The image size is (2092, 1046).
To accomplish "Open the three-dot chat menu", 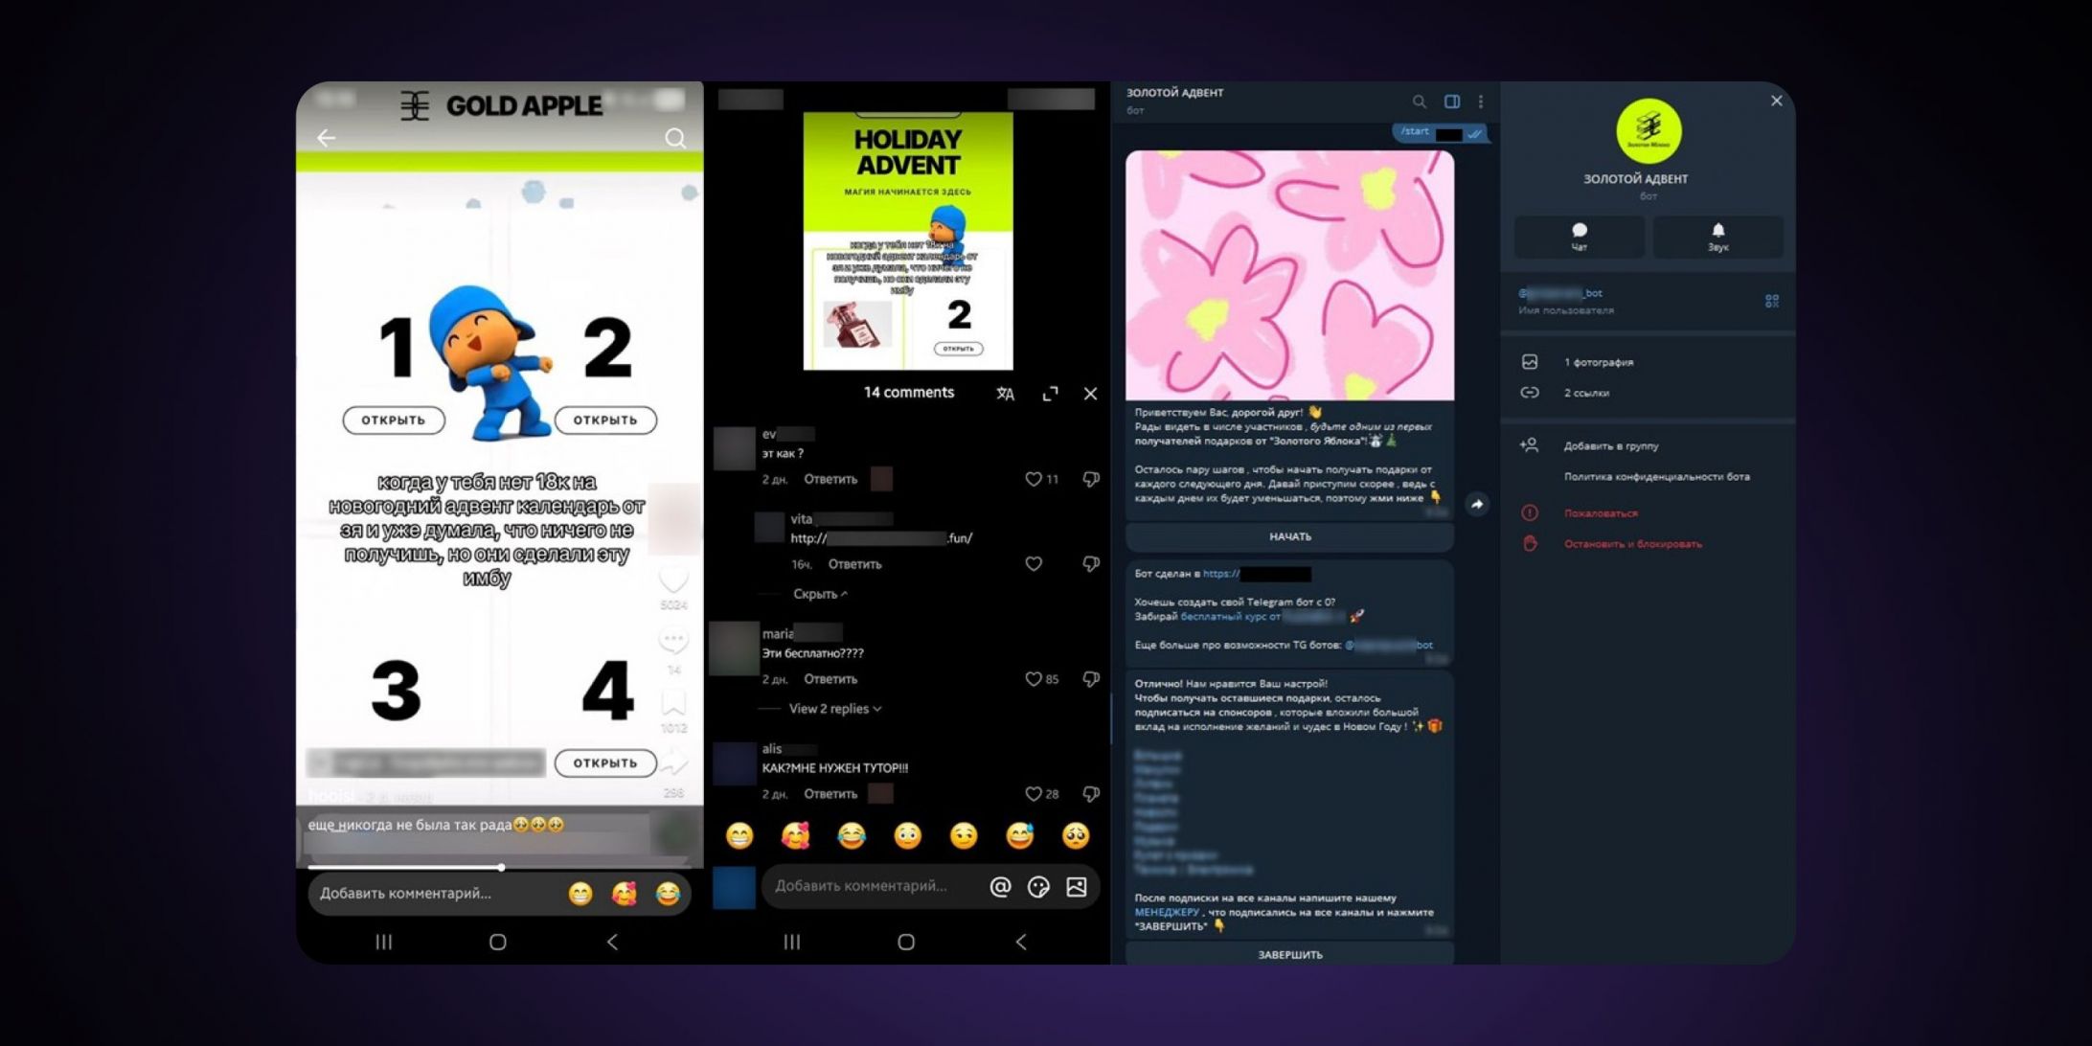I will (1481, 102).
